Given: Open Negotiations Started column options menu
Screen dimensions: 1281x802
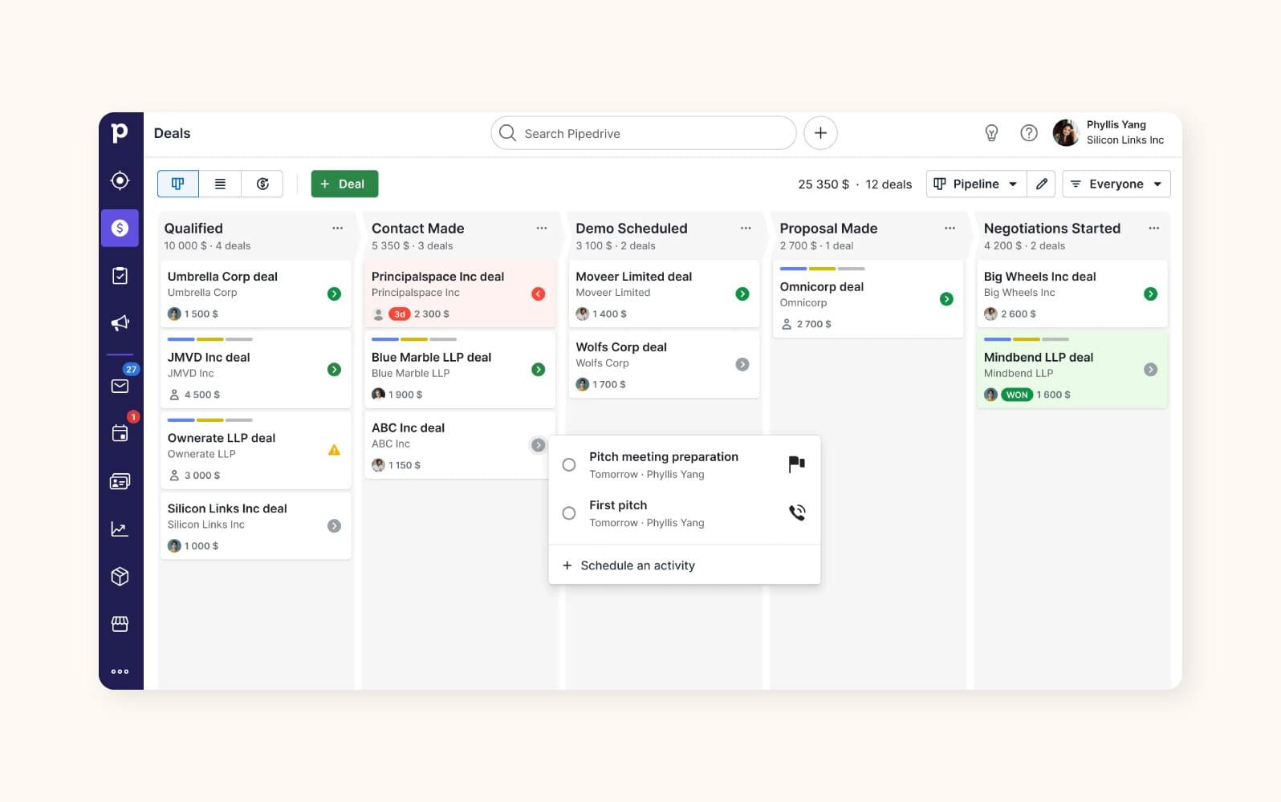Looking at the screenshot, I should point(1153,229).
